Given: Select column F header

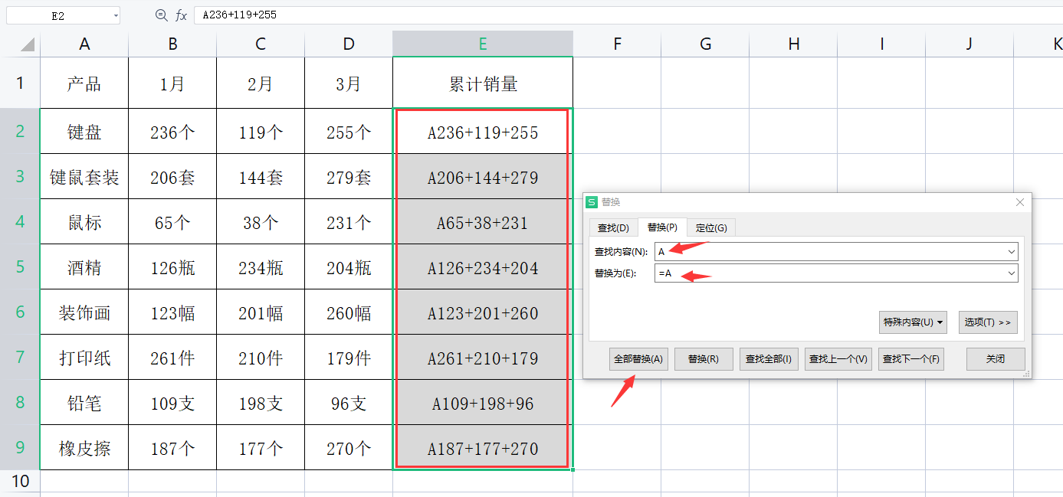Looking at the screenshot, I should (617, 44).
